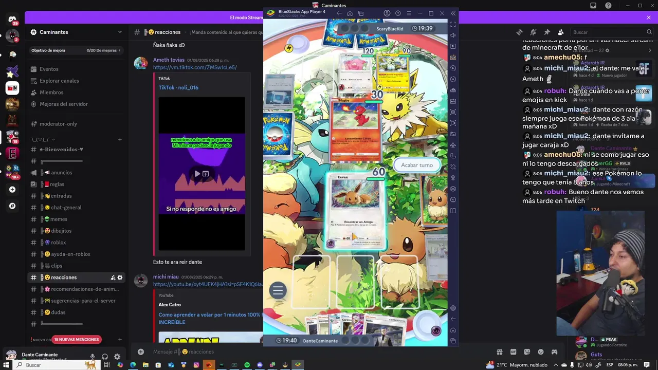The width and height of the screenshot is (658, 370).
Task: Focus the Mensaje #reacciones input field
Action: pos(319,352)
